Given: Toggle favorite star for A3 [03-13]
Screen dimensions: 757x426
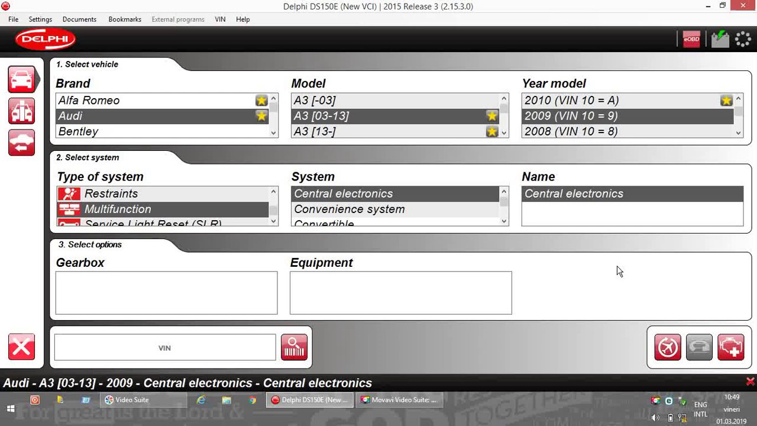Looking at the screenshot, I should 492,116.
